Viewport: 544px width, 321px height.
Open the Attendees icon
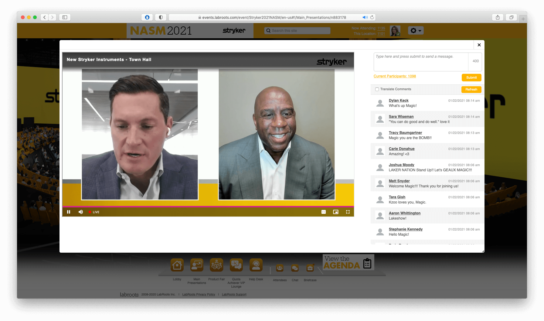coord(280,268)
